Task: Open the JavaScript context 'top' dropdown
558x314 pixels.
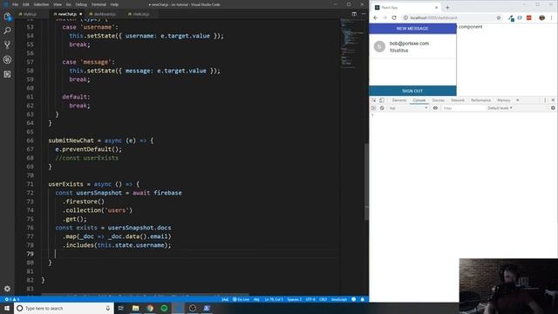Action: pos(408,108)
